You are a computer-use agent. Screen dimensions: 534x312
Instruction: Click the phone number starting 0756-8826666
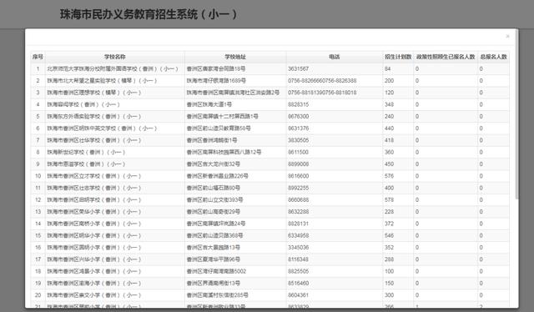tap(322, 81)
